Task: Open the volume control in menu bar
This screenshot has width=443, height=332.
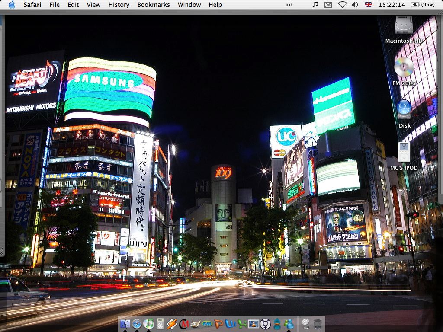Action: coord(355,5)
